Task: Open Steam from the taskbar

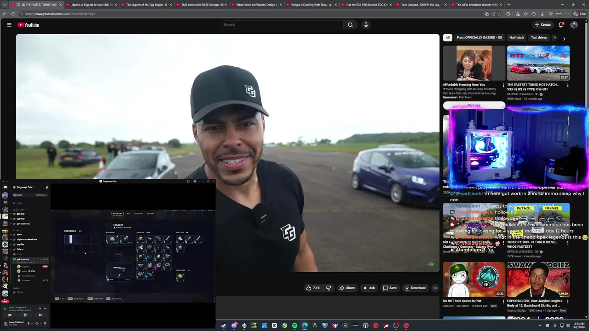Action: tap(223, 325)
